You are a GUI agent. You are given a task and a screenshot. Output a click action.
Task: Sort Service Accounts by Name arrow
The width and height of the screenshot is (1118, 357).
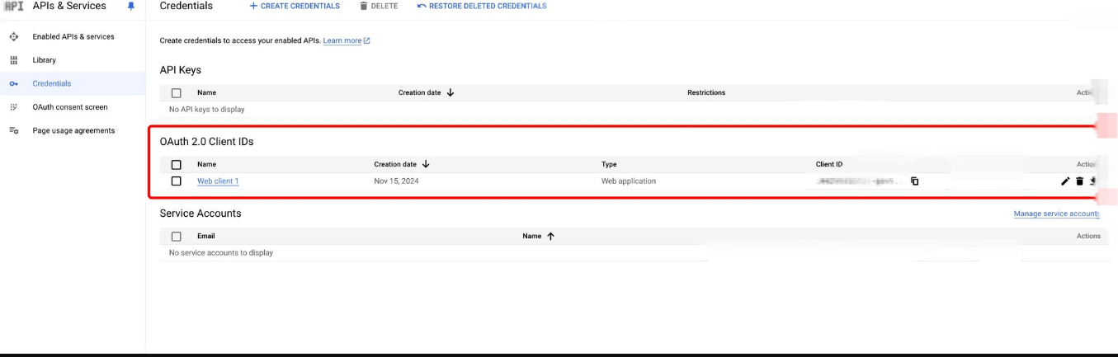coord(550,237)
